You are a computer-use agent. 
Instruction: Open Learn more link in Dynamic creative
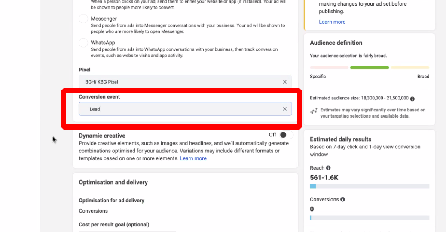coord(193,158)
